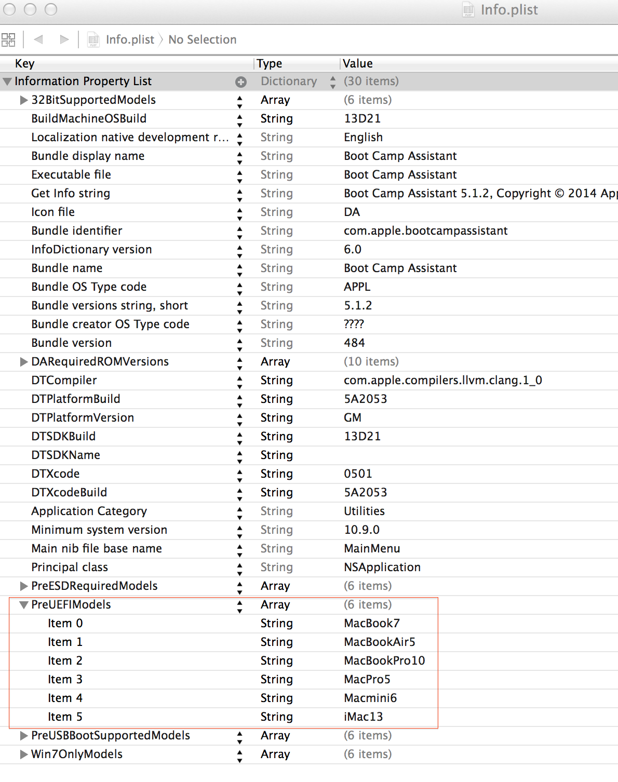Viewport: 618px width, 782px height.
Task: Click No Selection in the jump bar
Action: point(203,39)
